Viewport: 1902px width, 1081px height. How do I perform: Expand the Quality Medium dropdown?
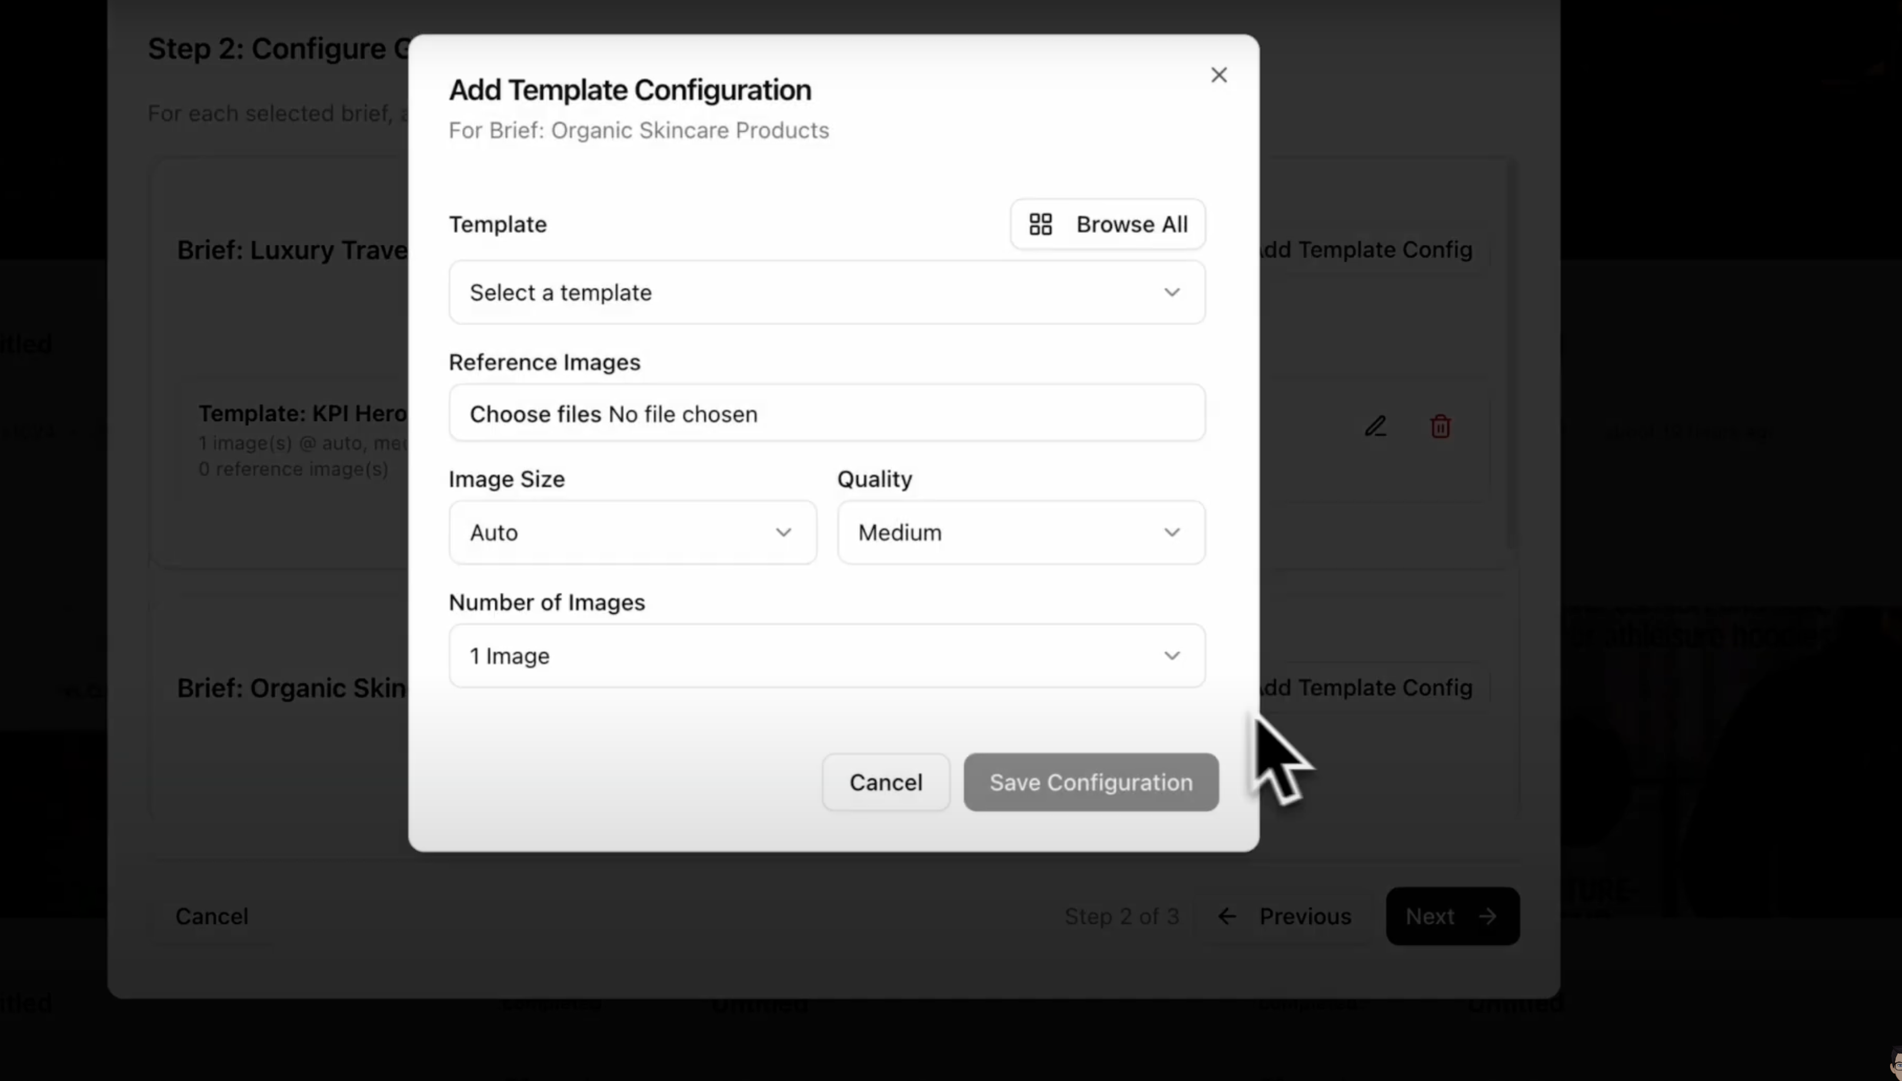(1021, 532)
